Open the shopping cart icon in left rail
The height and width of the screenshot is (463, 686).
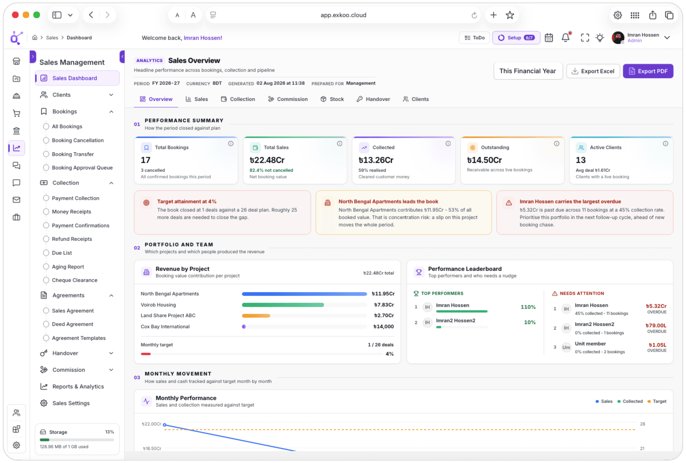(x=16, y=113)
